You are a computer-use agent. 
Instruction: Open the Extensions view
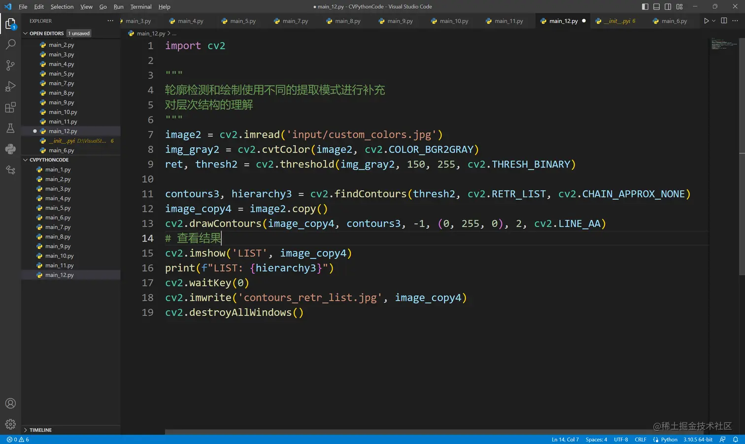(x=10, y=107)
